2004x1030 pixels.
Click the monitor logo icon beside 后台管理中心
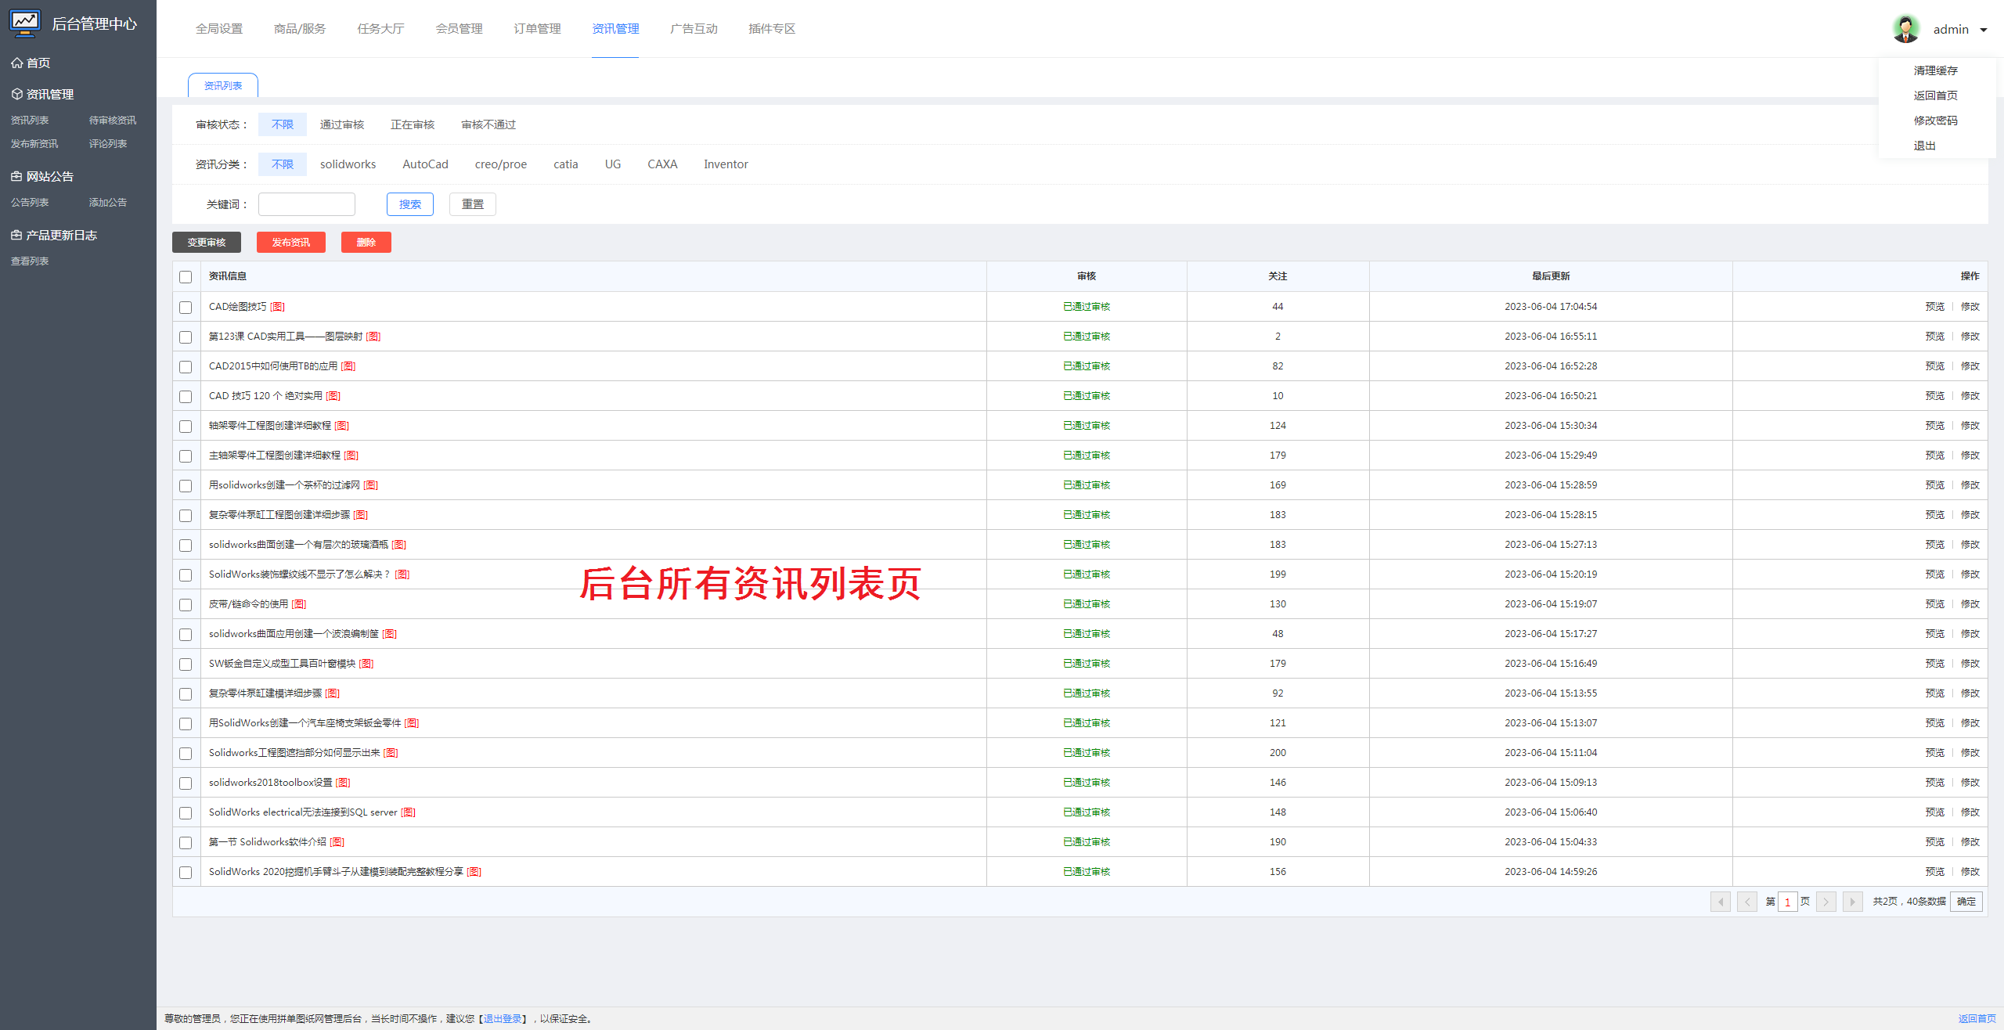tap(25, 23)
